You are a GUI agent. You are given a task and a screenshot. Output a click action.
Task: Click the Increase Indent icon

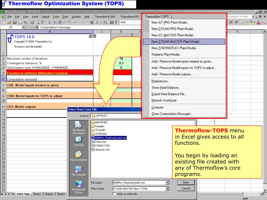pyautogui.click(x=236, y=22)
